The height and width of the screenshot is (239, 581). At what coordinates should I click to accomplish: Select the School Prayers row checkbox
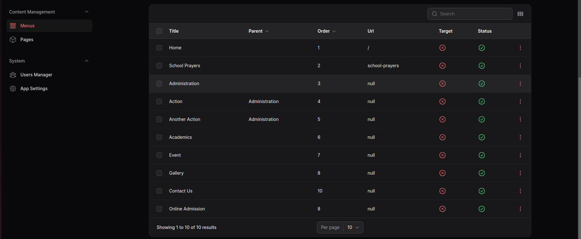pos(159,66)
